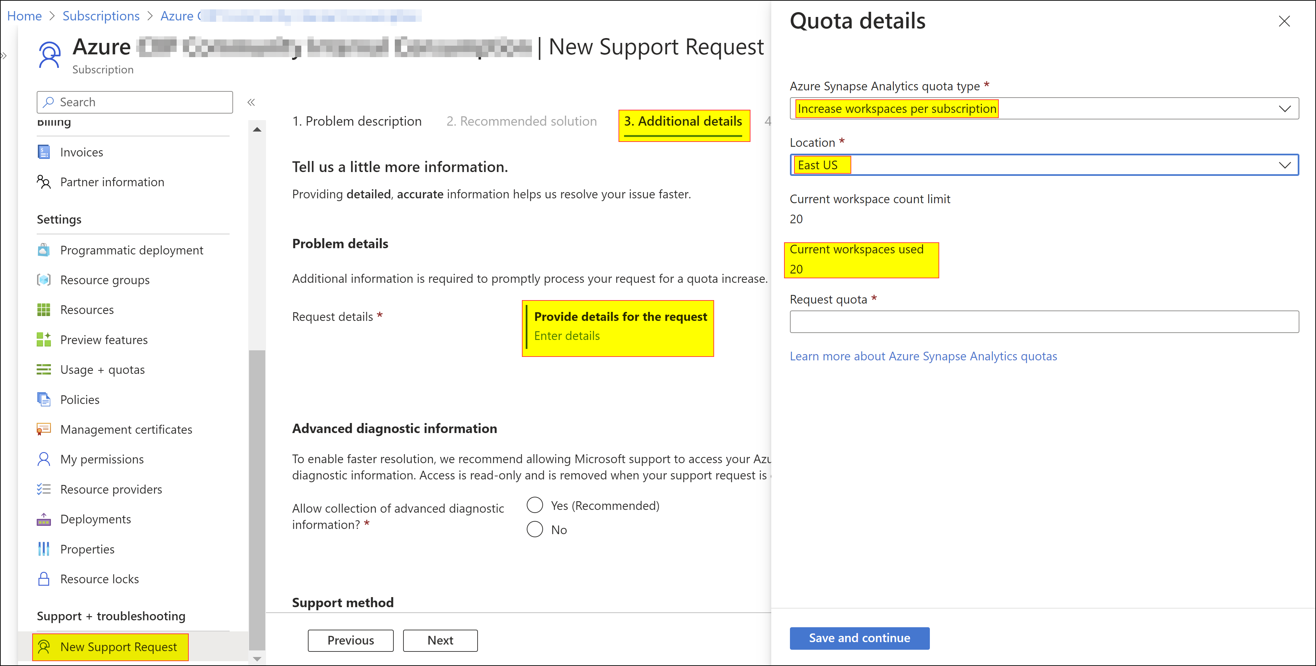Click the Save and continue button

click(x=859, y=638)
